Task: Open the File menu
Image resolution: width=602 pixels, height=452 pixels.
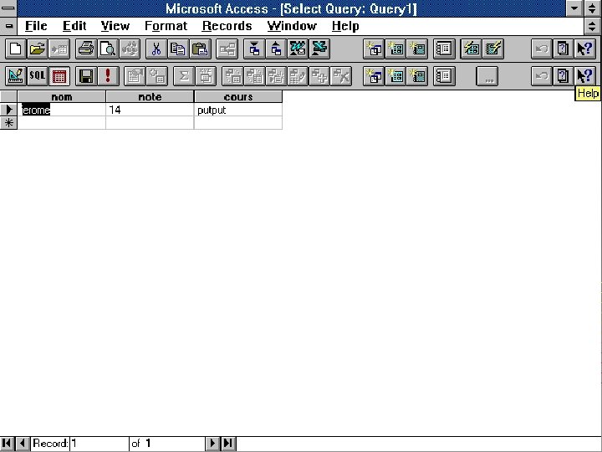Action: coord(36,26)
